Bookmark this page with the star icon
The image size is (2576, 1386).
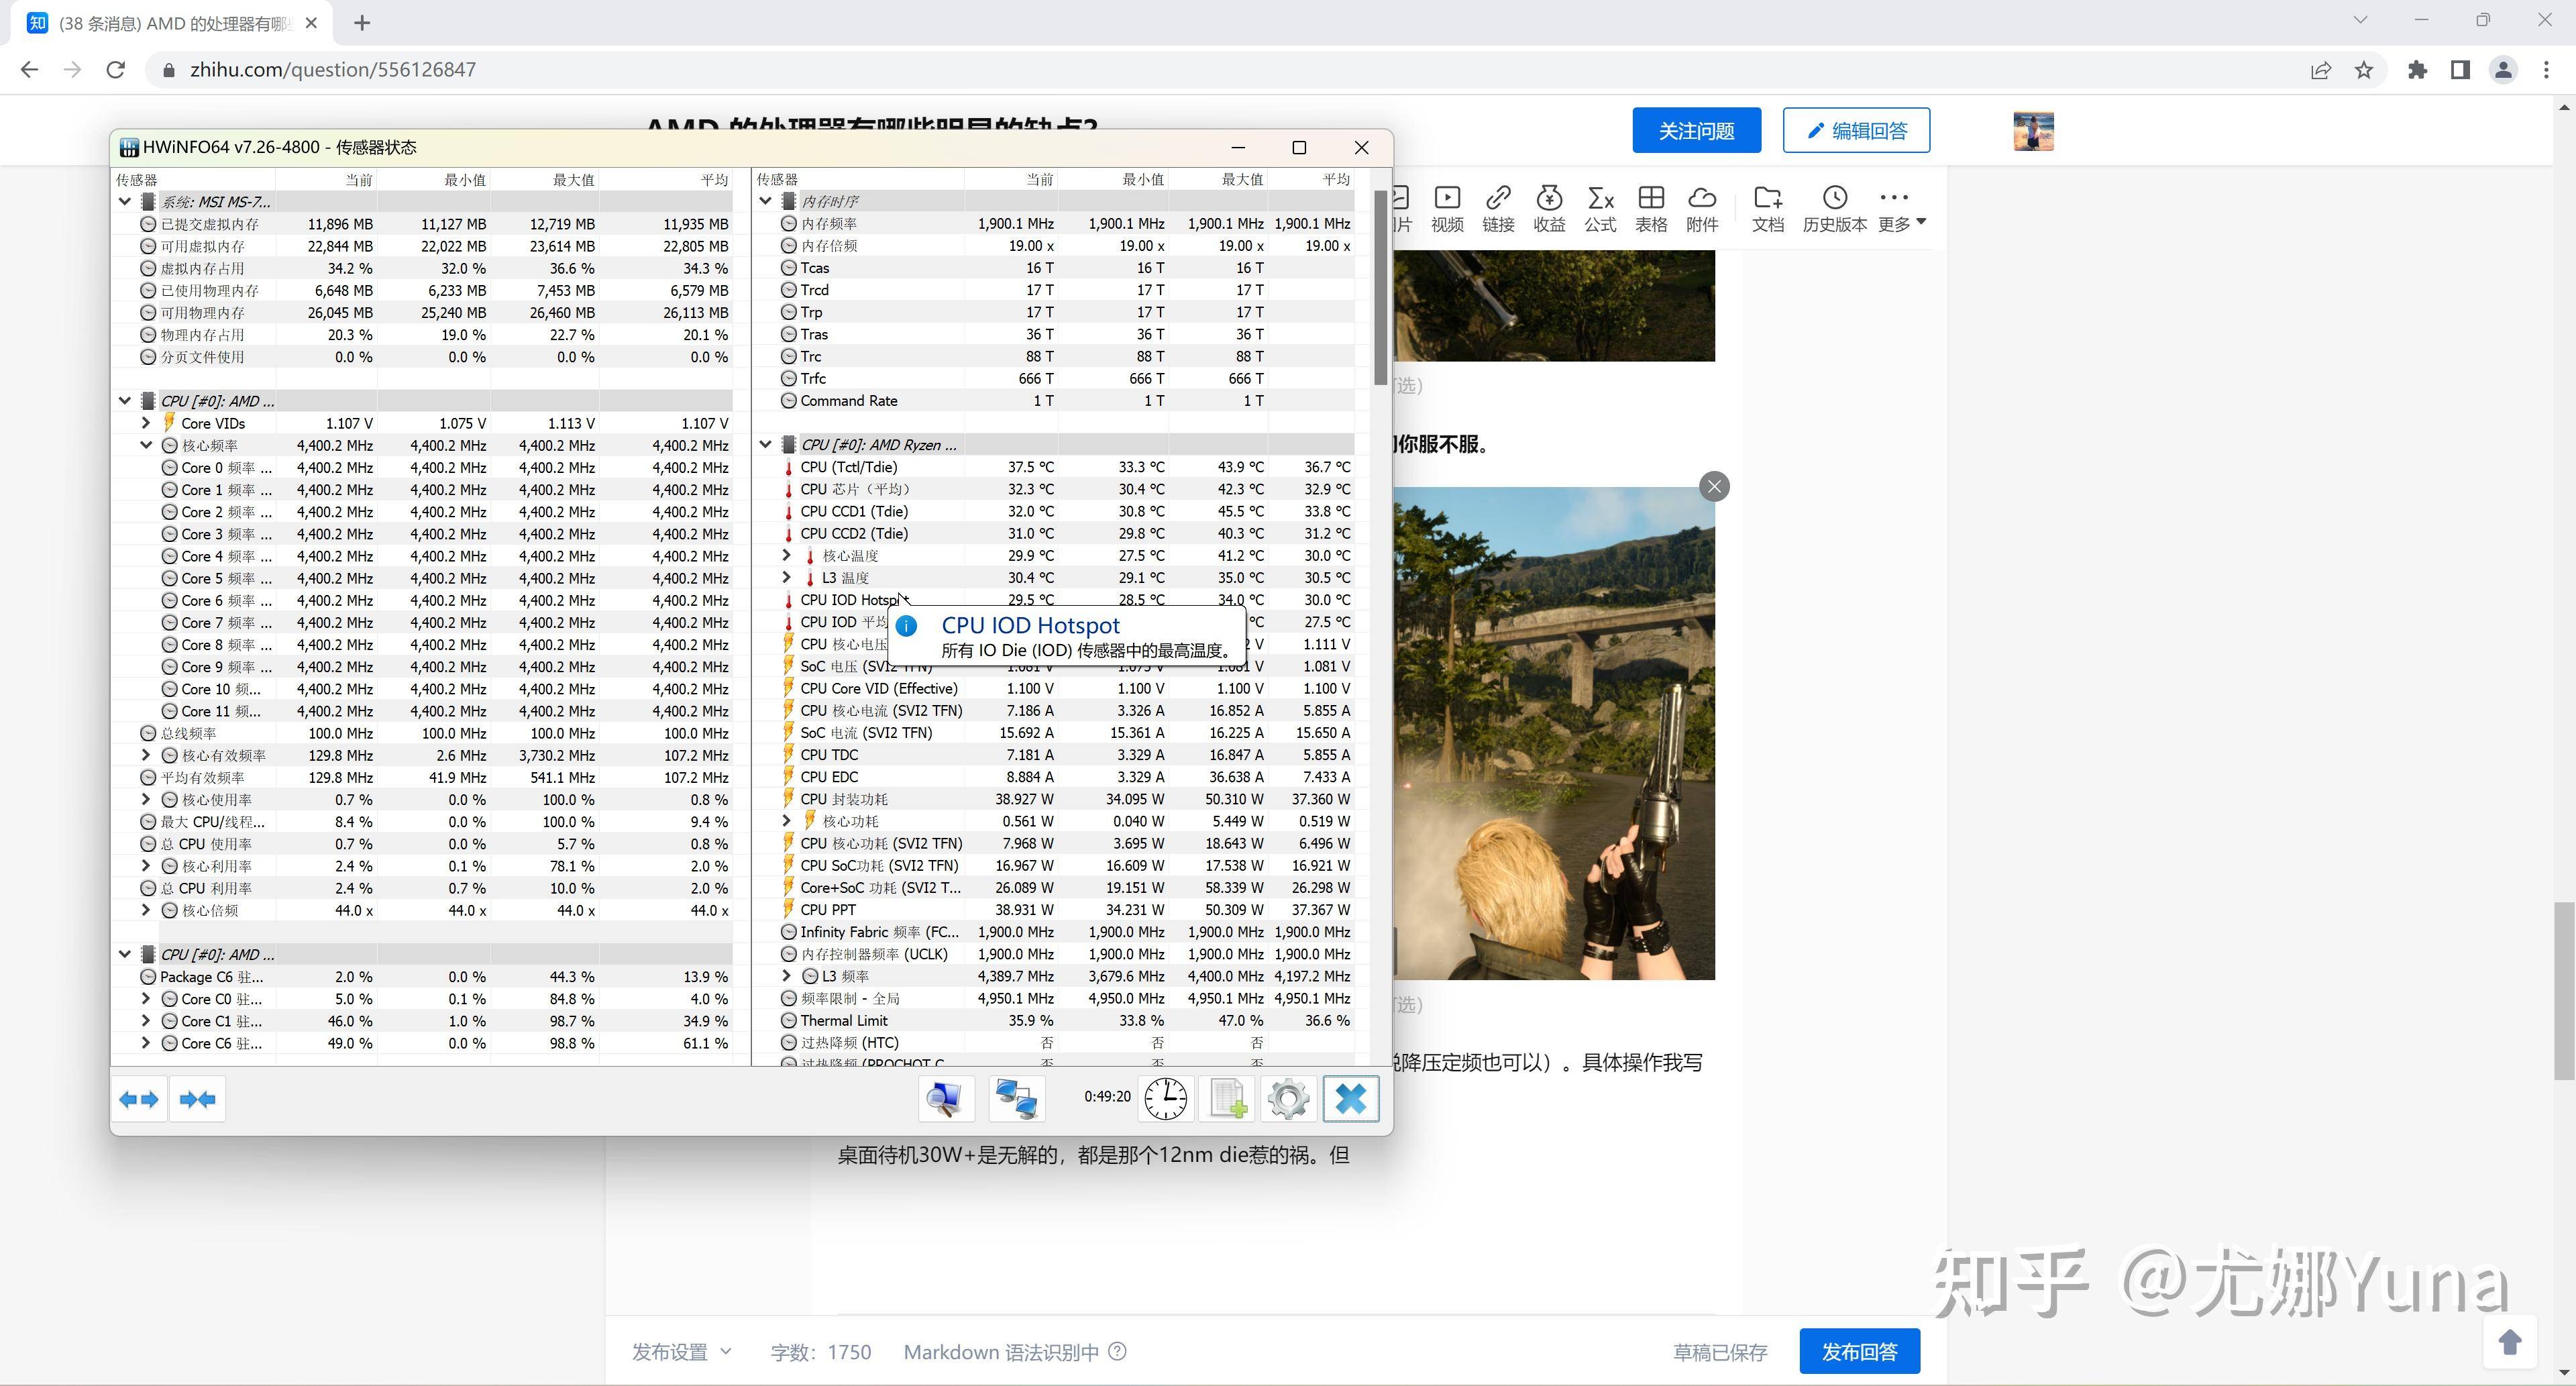2364,70
